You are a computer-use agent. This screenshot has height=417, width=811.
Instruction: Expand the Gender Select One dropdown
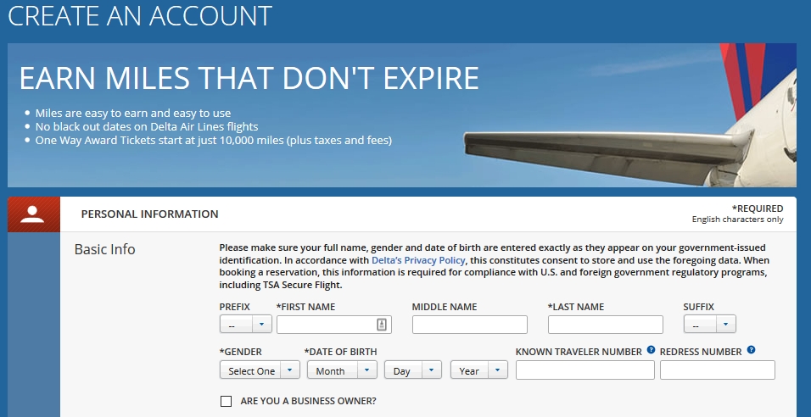(260, 370)
